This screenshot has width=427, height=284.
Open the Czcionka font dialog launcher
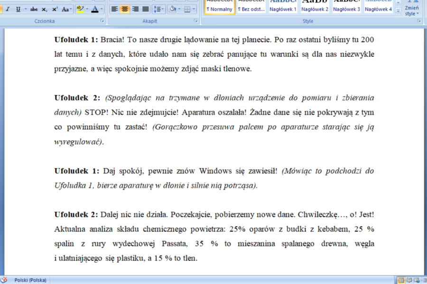102,21
